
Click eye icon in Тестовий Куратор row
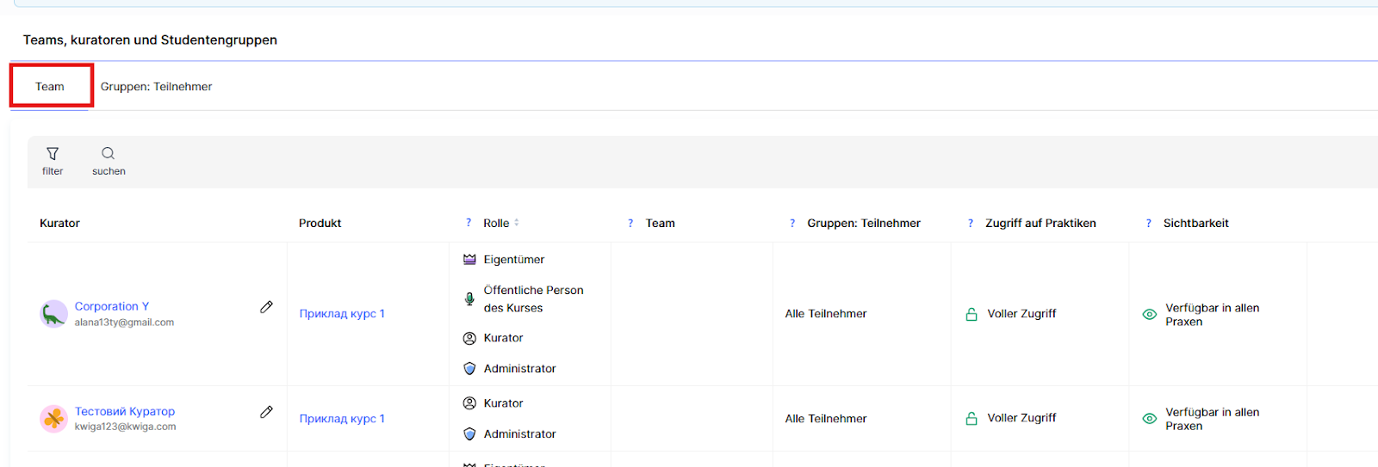[x=1149, y=419]
